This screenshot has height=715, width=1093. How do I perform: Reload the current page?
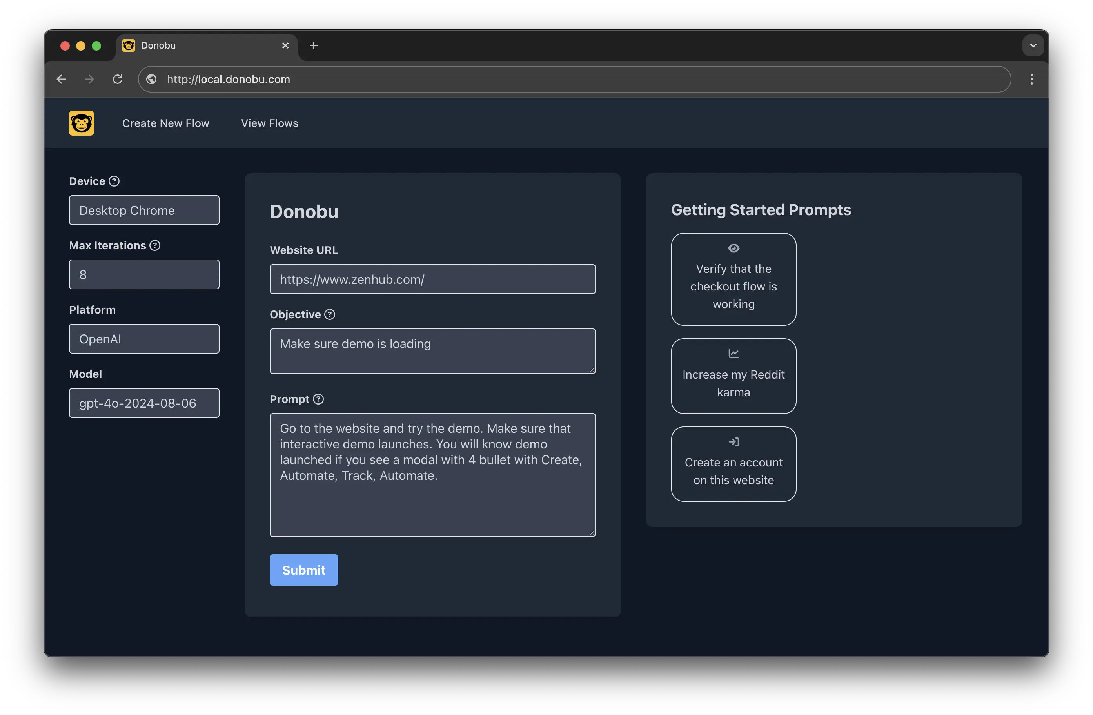118,79
